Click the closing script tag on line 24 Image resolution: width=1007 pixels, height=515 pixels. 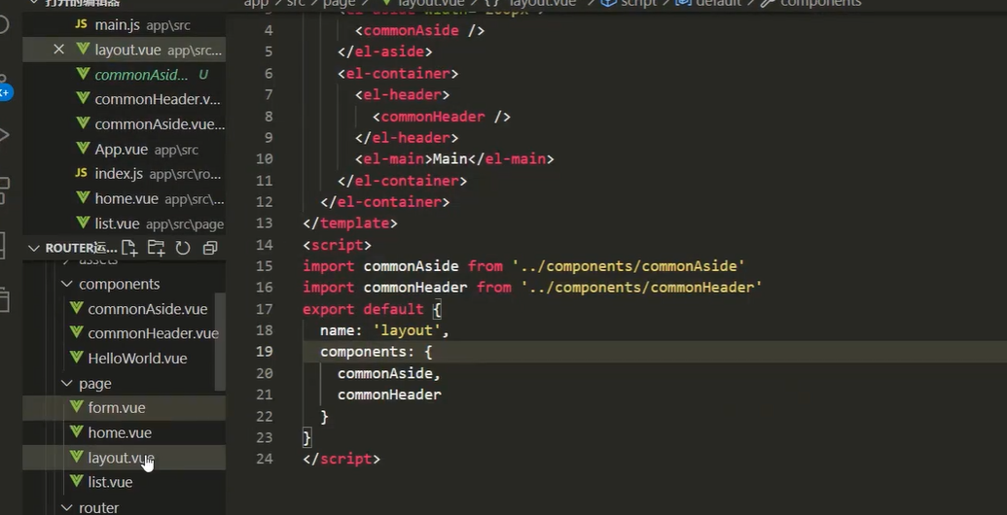coord(342,459)
